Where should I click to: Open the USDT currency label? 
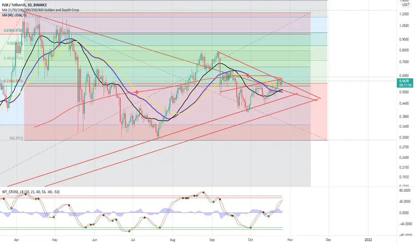point(406,5)
